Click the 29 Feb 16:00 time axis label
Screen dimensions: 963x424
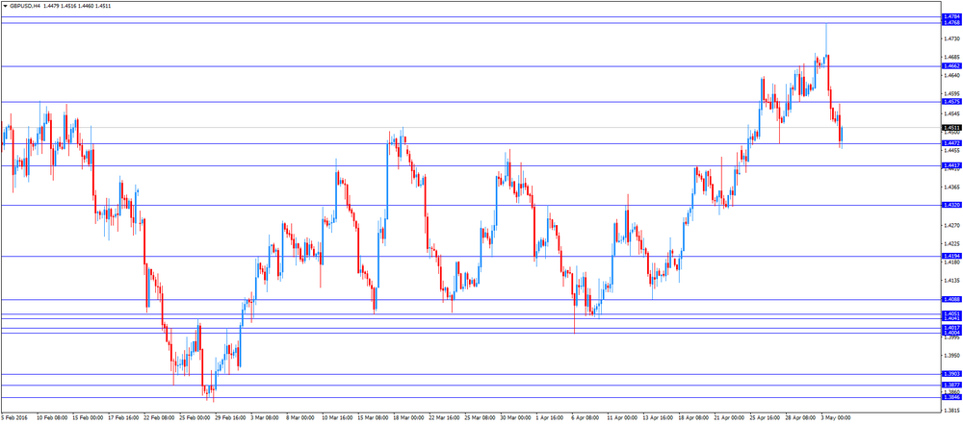230,418
